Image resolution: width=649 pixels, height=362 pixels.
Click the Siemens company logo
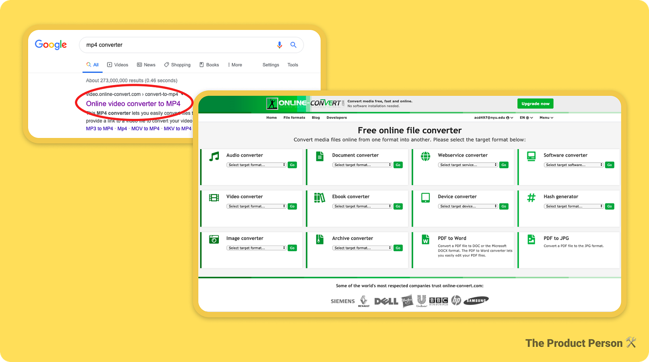click(x=343, y=301)
